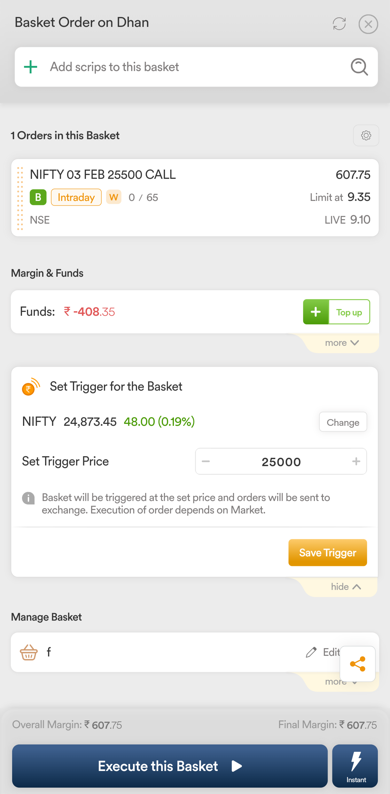Viewport: 390px width, 794px height.
Task: Click Execute this Basket button
Action: [x=170, y=766]
